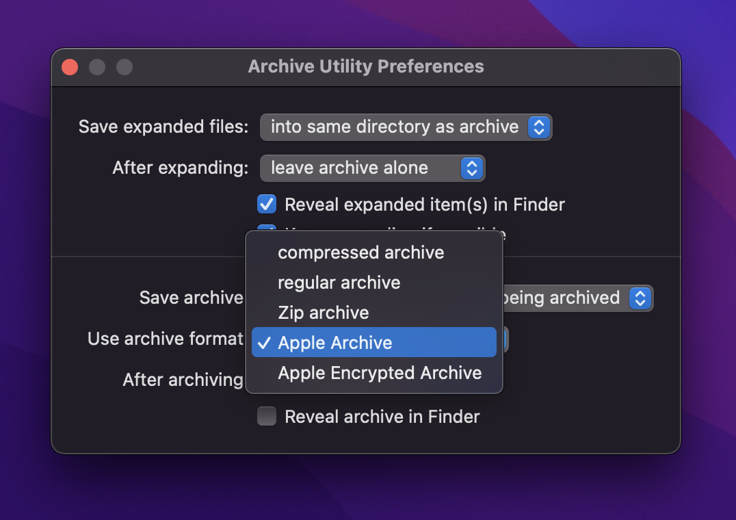The image size is (736, 520).
Task: Click the 'Archive Utility Preferences' title bar
Action: click(x=365, y=67)
